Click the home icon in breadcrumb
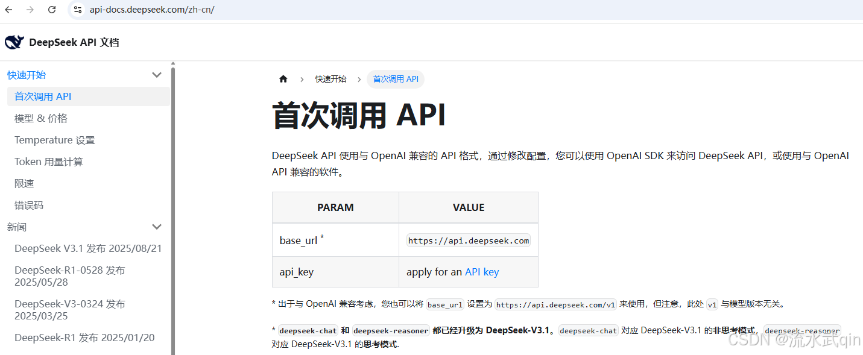This screenshot has height=355, width=863. 283,79
